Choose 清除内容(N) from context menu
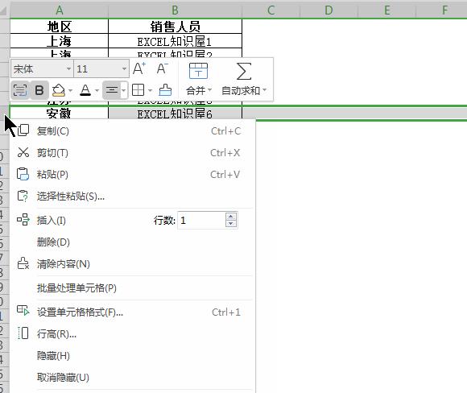 [x=132, y=264]
